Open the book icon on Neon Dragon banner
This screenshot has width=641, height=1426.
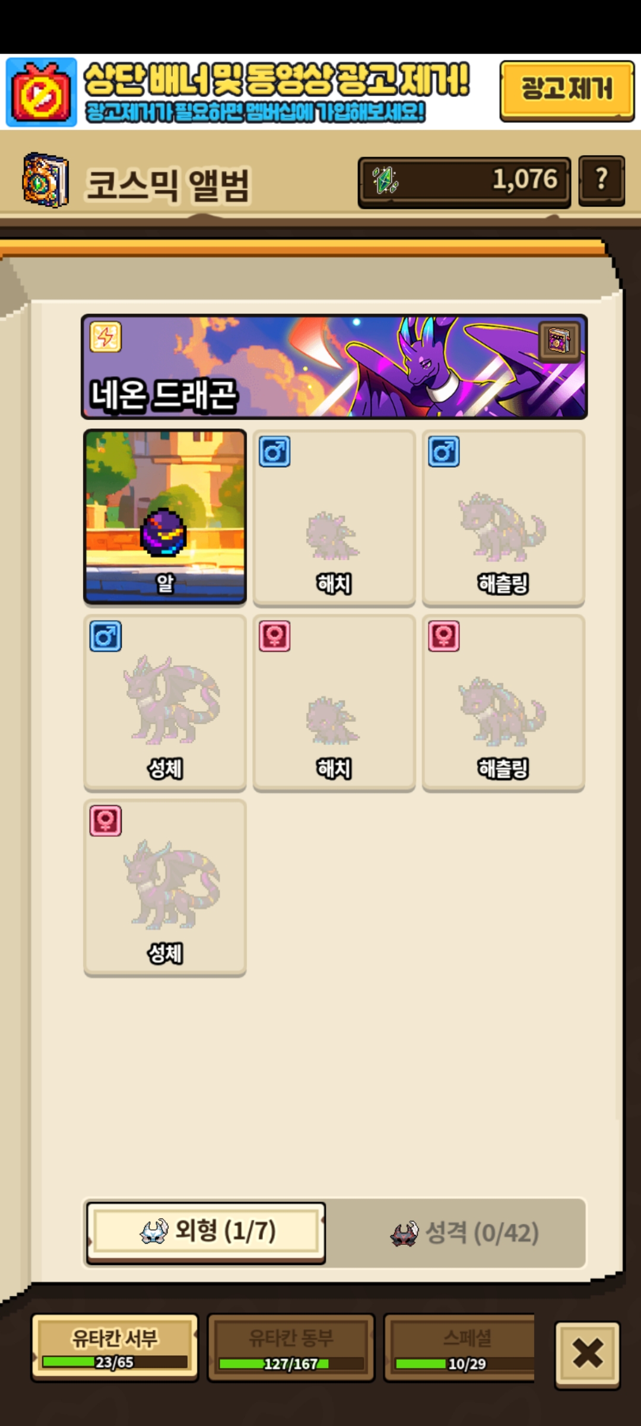(559, 341)
